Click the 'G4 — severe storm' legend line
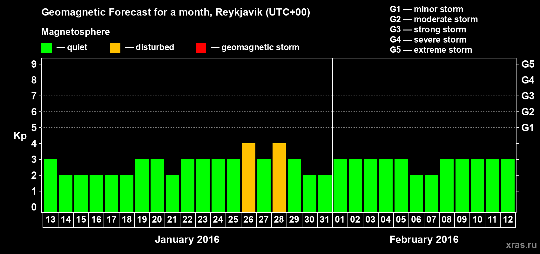This screenshot has height=254, width=540. 428,40
